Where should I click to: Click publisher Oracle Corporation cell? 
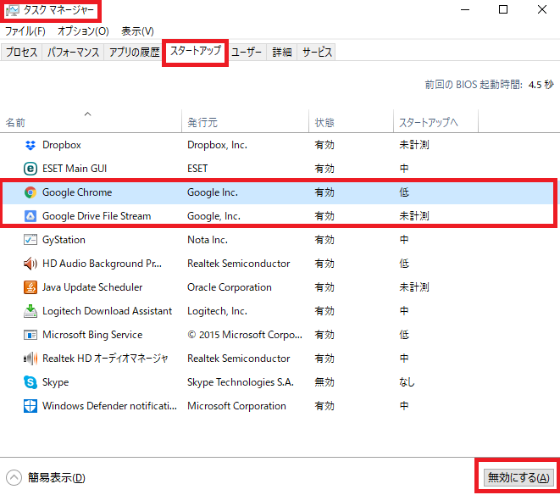point(230,287)
